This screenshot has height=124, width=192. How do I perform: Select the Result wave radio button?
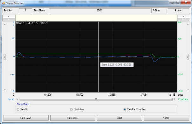coord(18,109)
